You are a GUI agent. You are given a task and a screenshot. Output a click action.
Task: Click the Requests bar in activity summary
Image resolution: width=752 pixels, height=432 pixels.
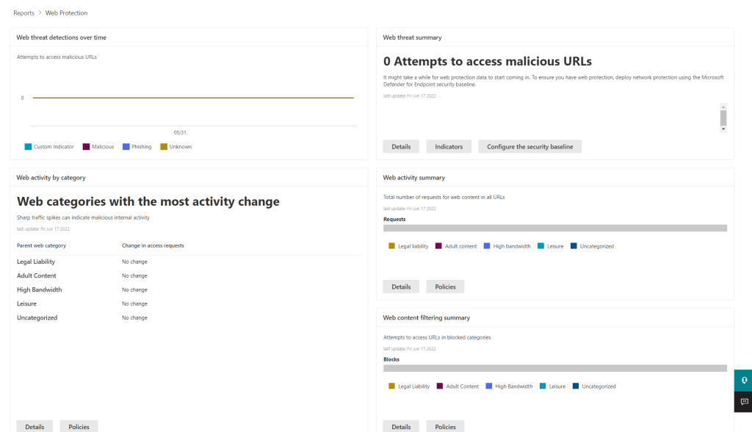pyautogui.click(x=554, y=228)
